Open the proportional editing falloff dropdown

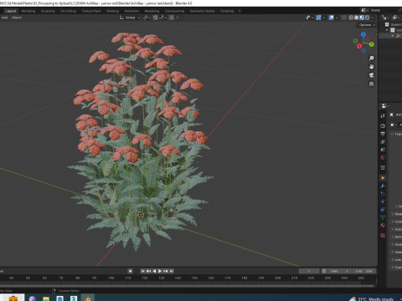point(178,18)
